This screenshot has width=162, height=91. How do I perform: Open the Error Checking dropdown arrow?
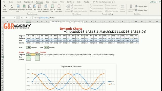(x=117, y=8)
